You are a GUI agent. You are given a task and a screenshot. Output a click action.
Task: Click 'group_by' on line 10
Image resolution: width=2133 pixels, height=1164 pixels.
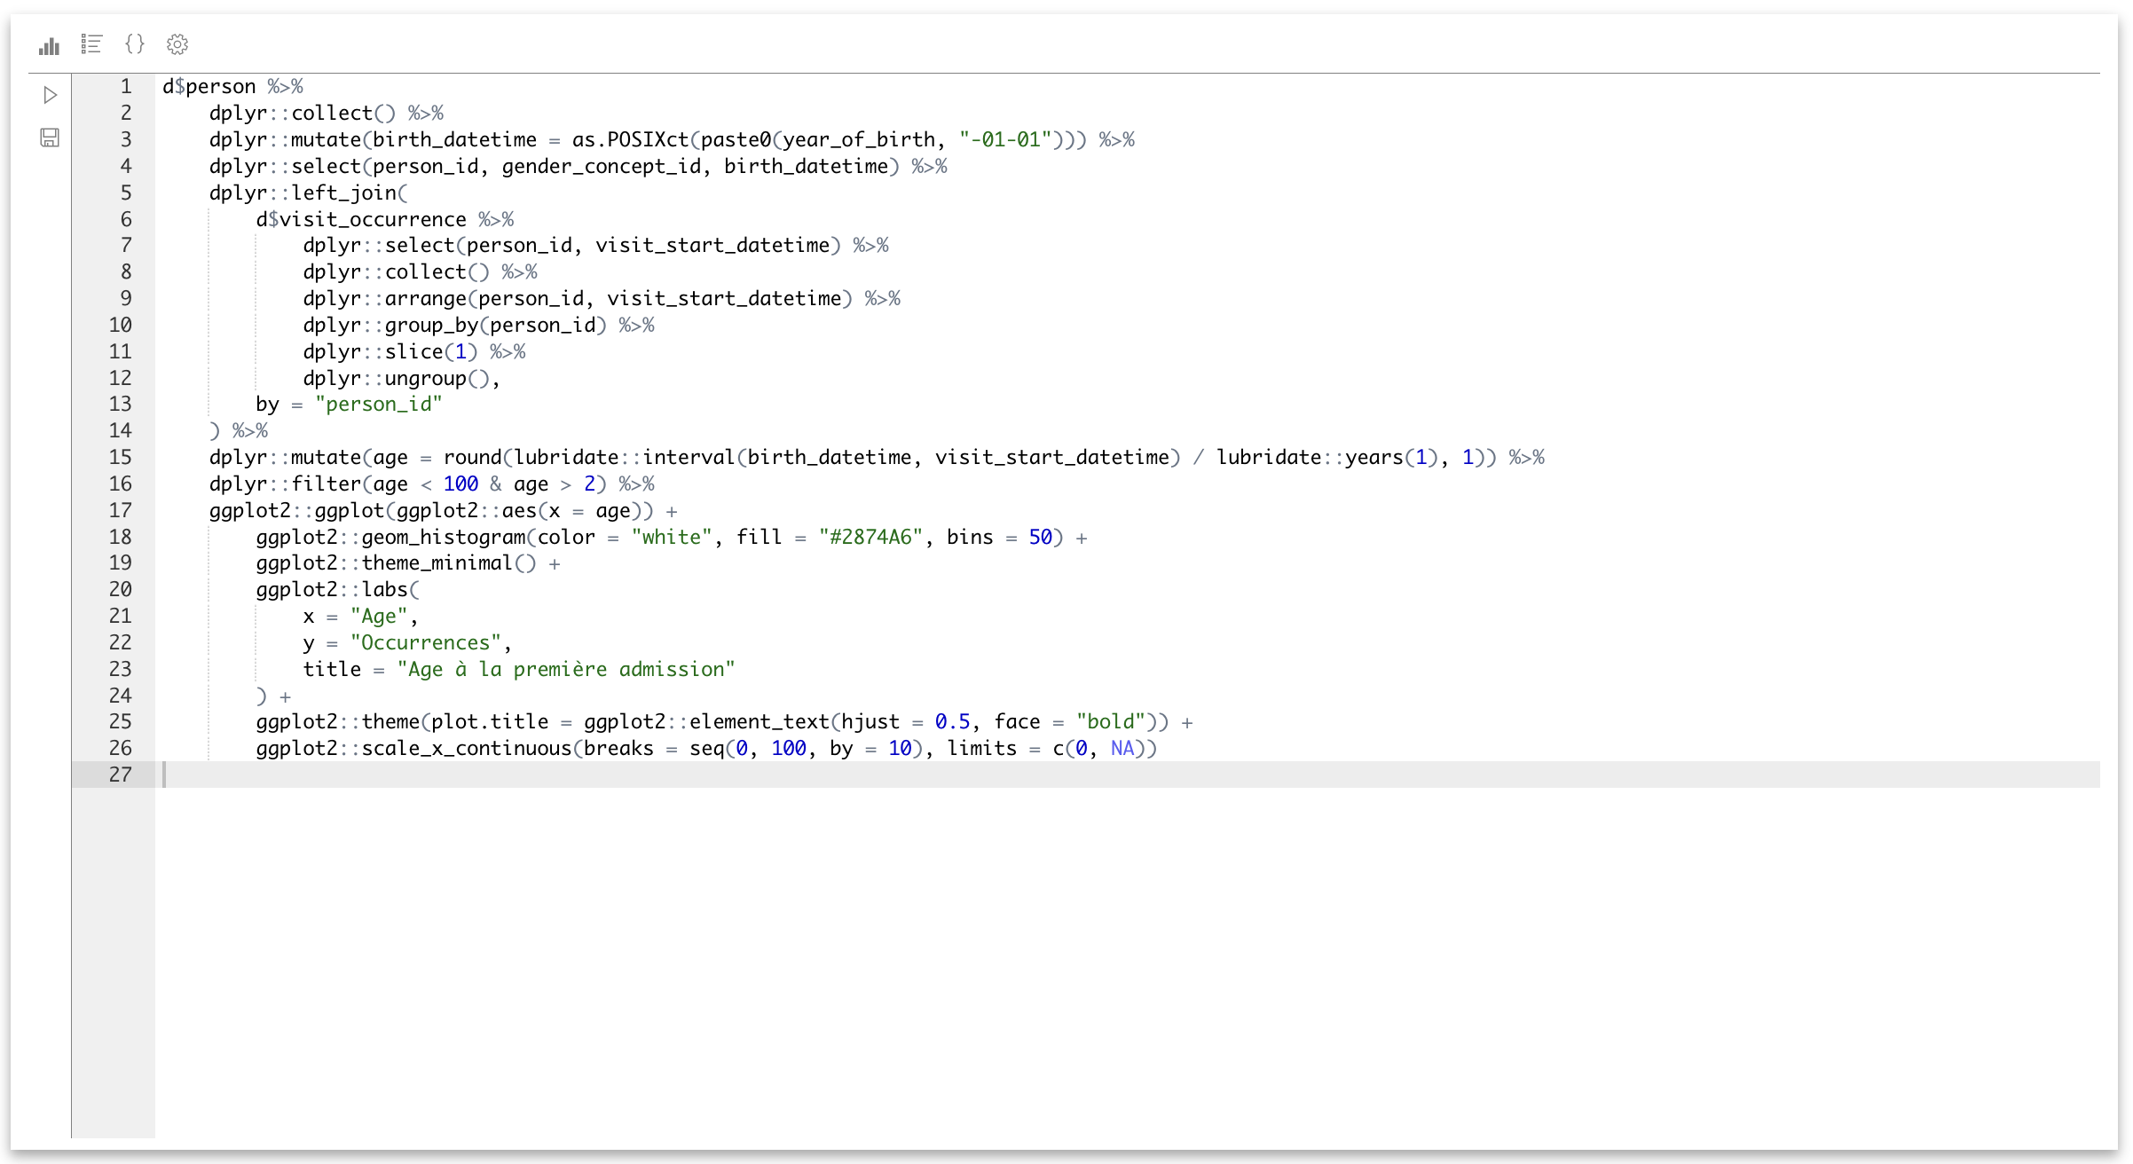[432, 326]
